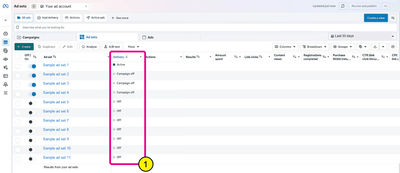This screenshot has height=173, width=400.
Task: Select the Actions filter tab
Action: coord(72,18)
